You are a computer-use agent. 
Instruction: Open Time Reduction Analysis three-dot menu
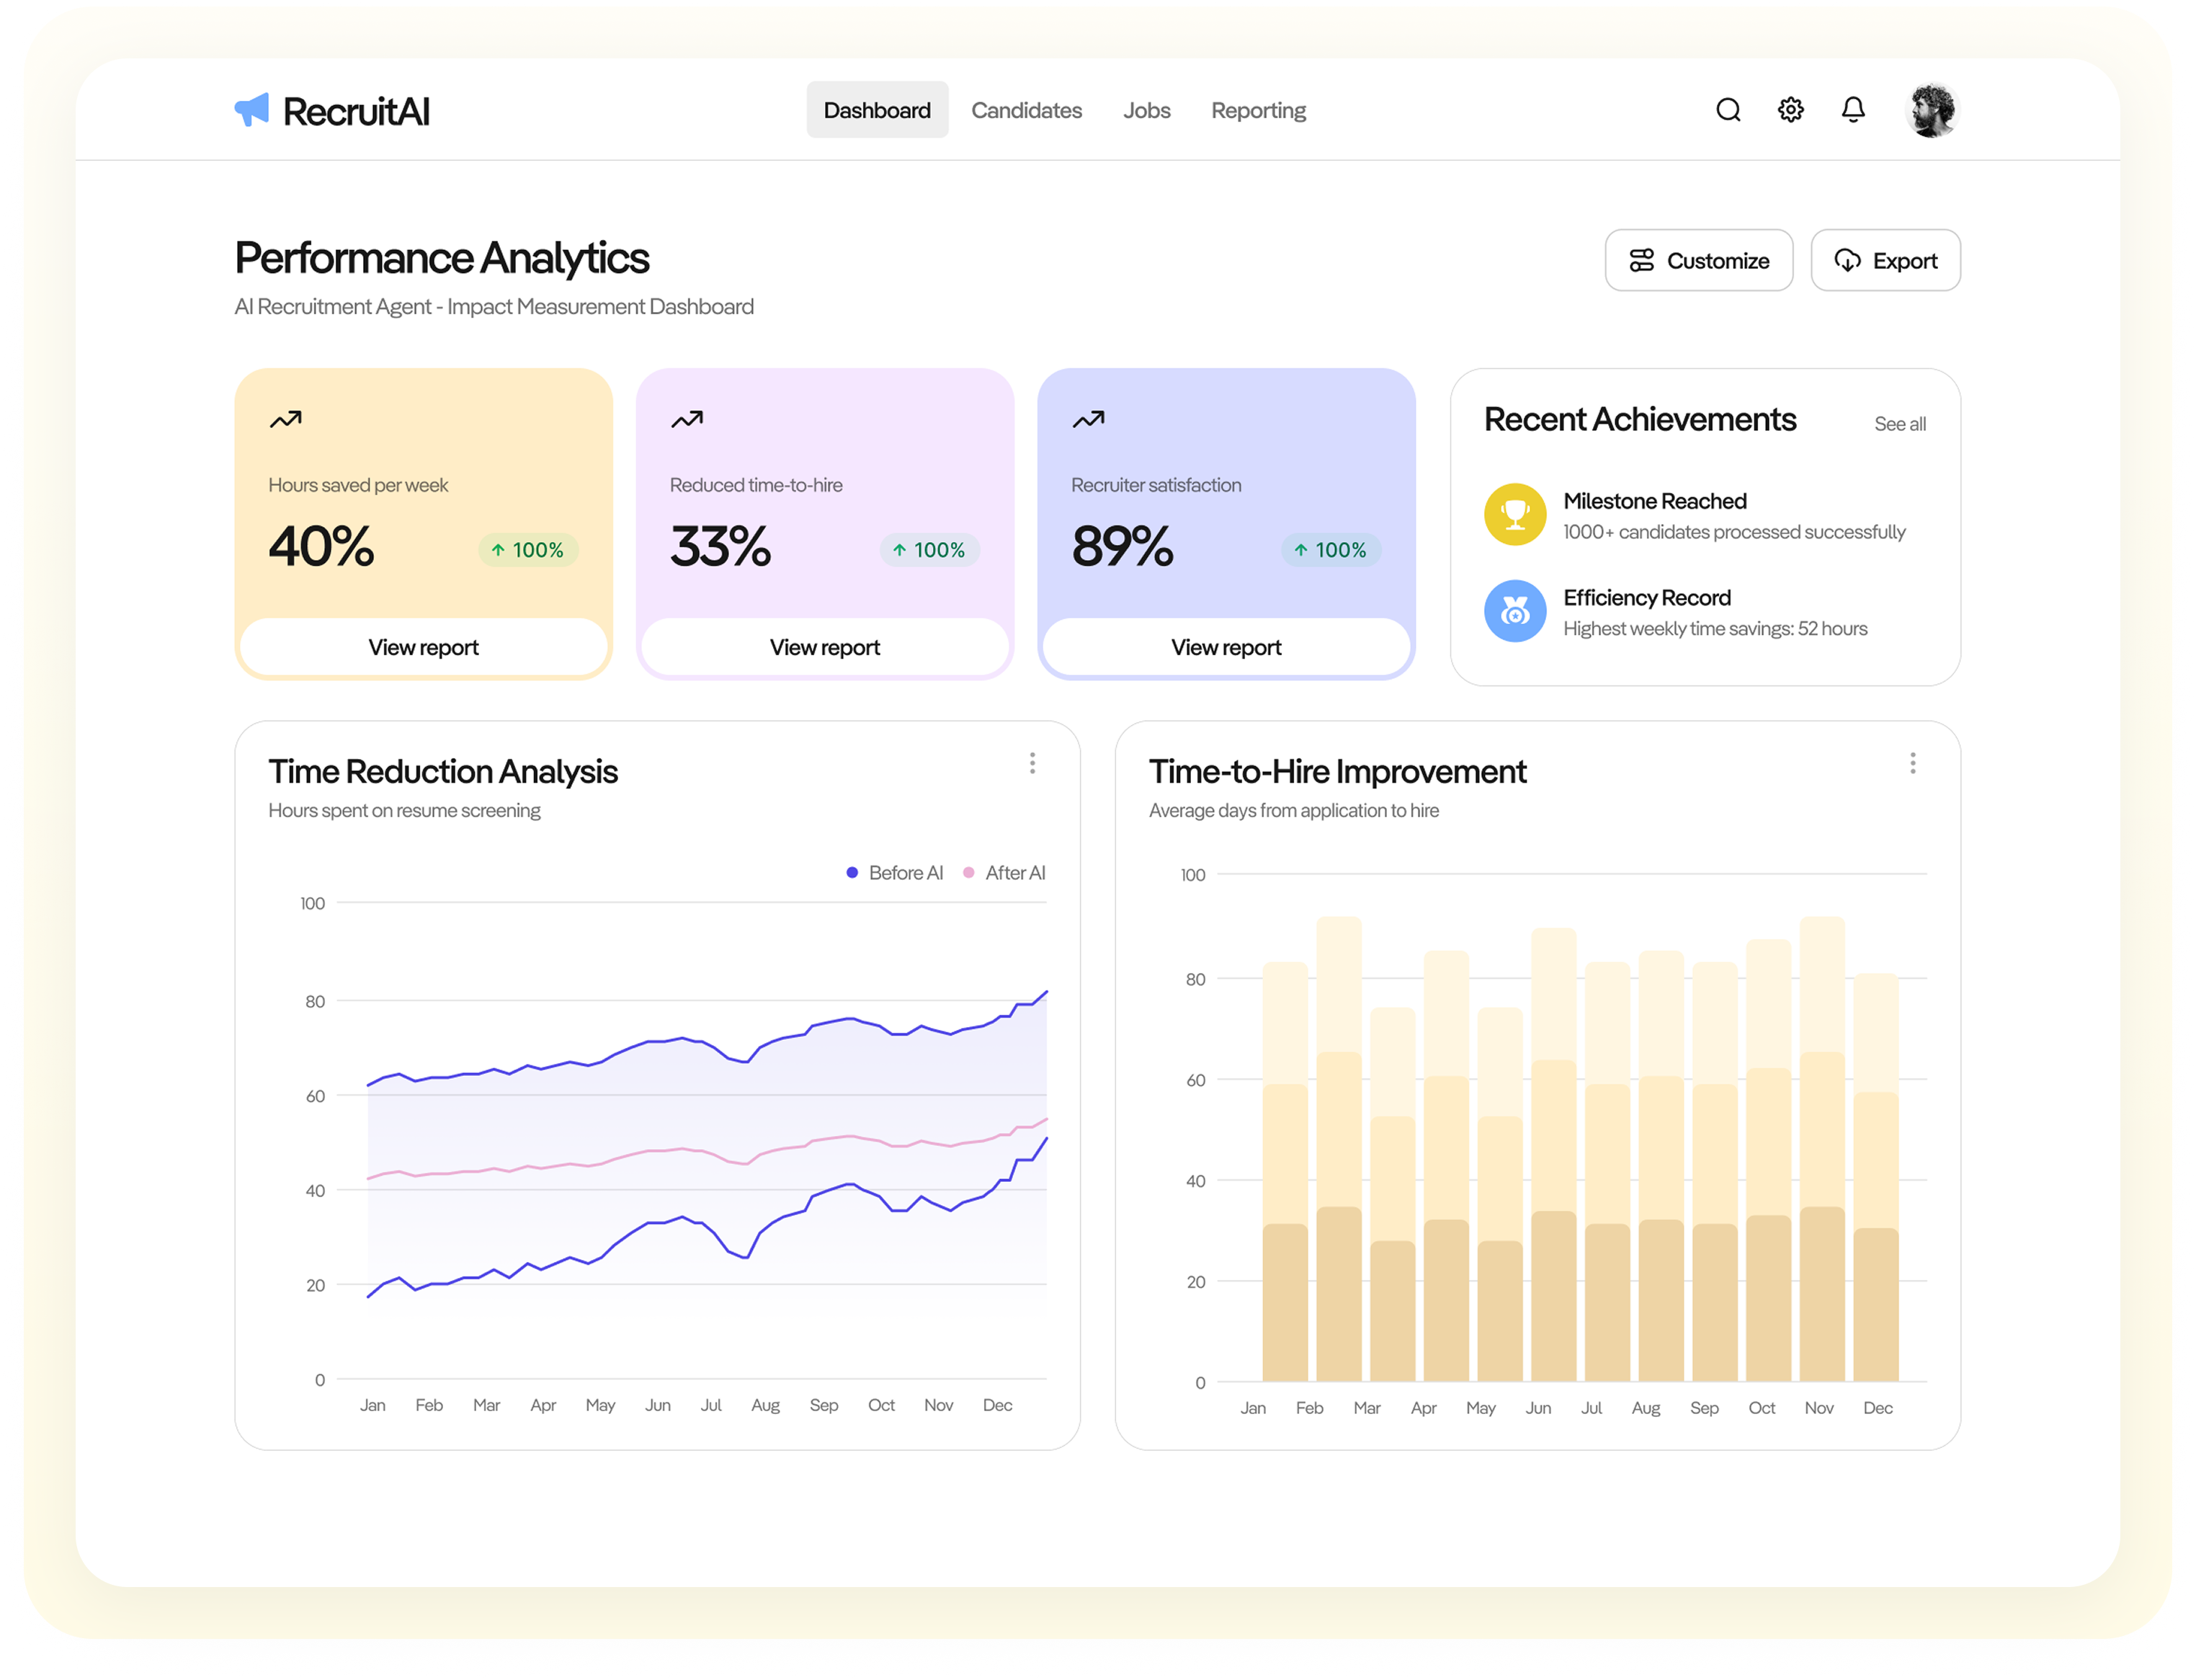point(1032,764)
